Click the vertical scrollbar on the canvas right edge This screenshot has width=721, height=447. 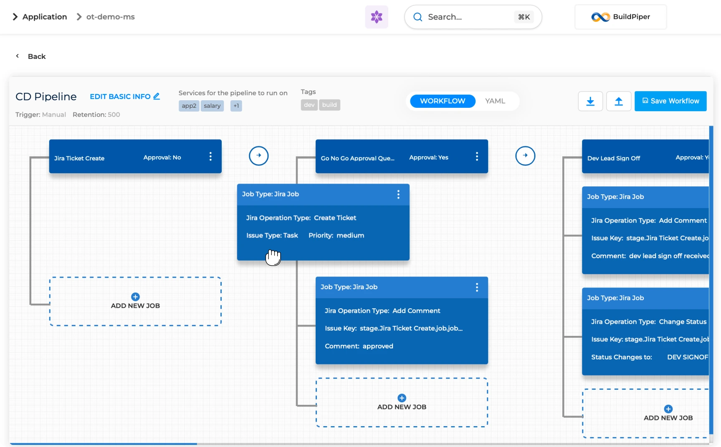(711, 280)
